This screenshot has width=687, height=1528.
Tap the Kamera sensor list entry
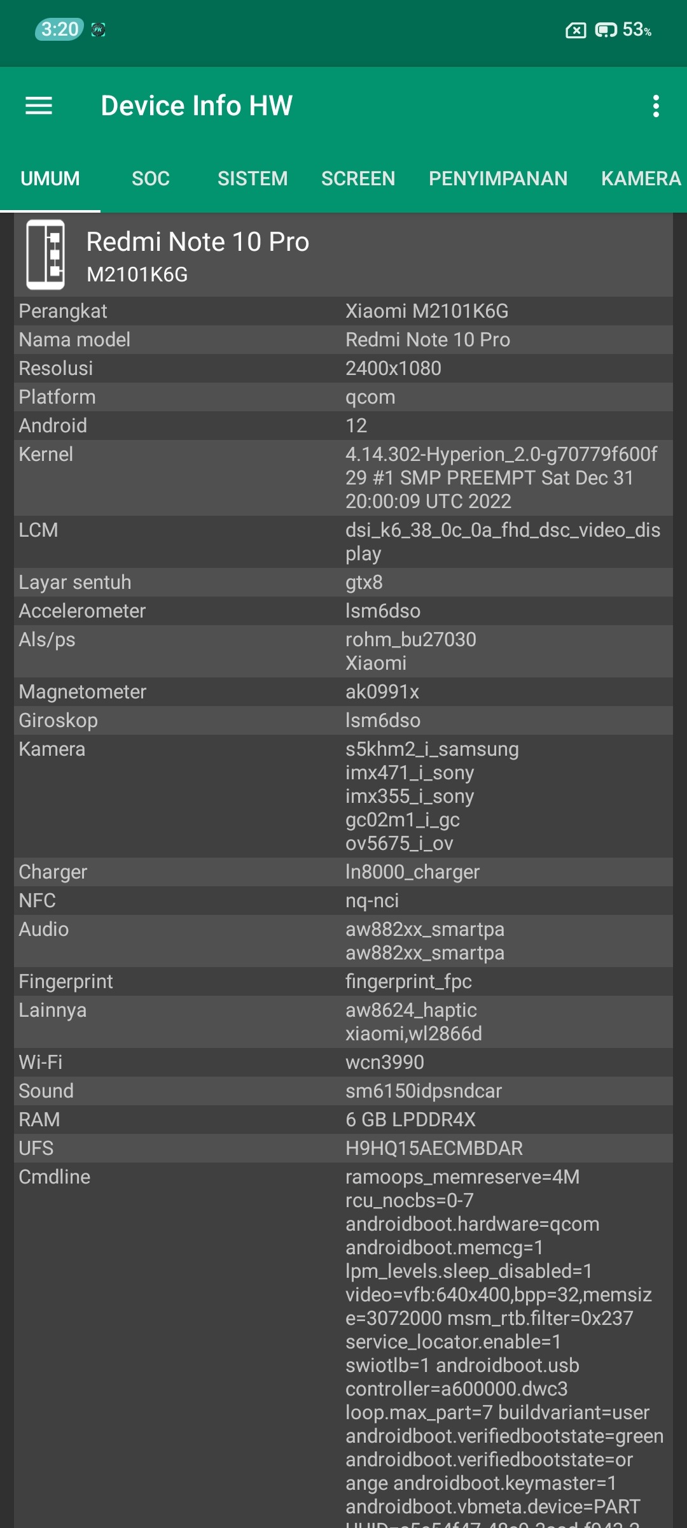click(x=432, y=796)
